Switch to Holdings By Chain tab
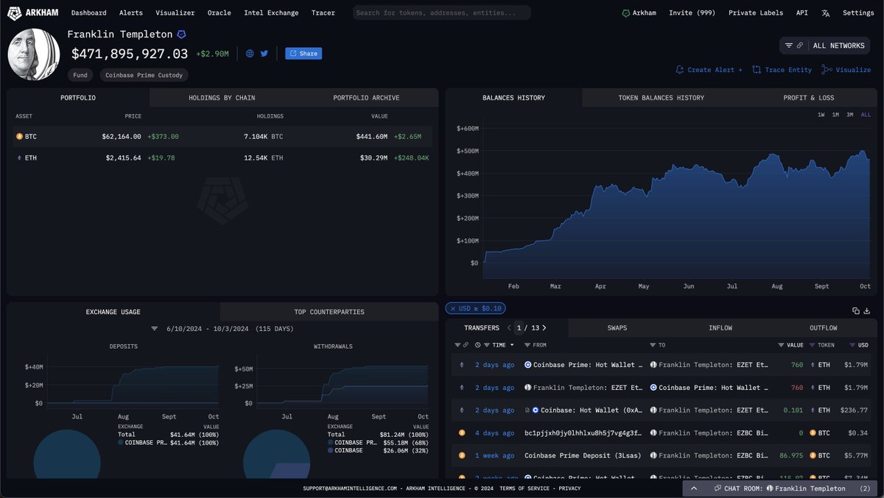 tap(222, 97)
